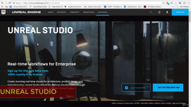Open the App grid bookmark icon
This screenshot has height=107, width=191.
pos(2,7)
